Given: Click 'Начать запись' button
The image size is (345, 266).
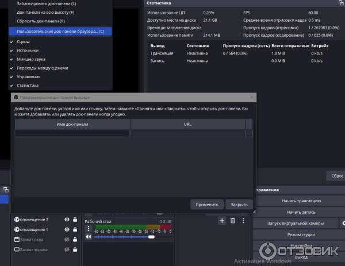Looking at the screenshot, I should (x=301, y=212).
